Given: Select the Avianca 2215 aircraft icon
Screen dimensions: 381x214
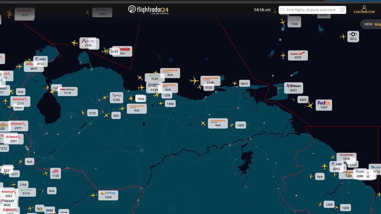Looking at the screenshot, I should [9, 13].
